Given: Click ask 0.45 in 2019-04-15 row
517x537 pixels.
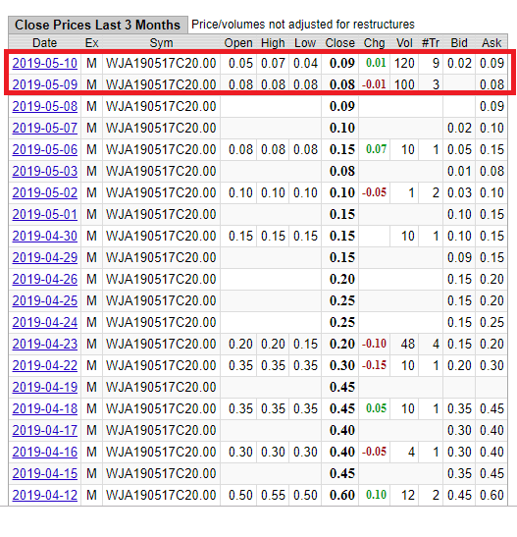Looking at the screenshot, I should [491, 473].
